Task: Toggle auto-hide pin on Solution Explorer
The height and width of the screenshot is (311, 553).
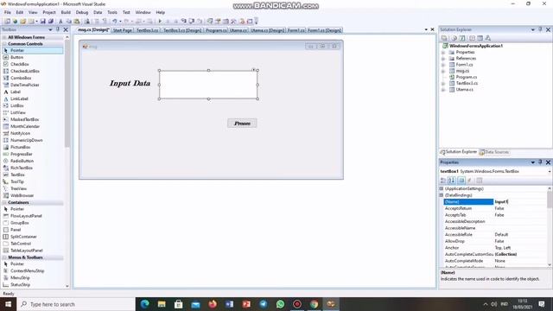Action: click(x=540, y=29)
